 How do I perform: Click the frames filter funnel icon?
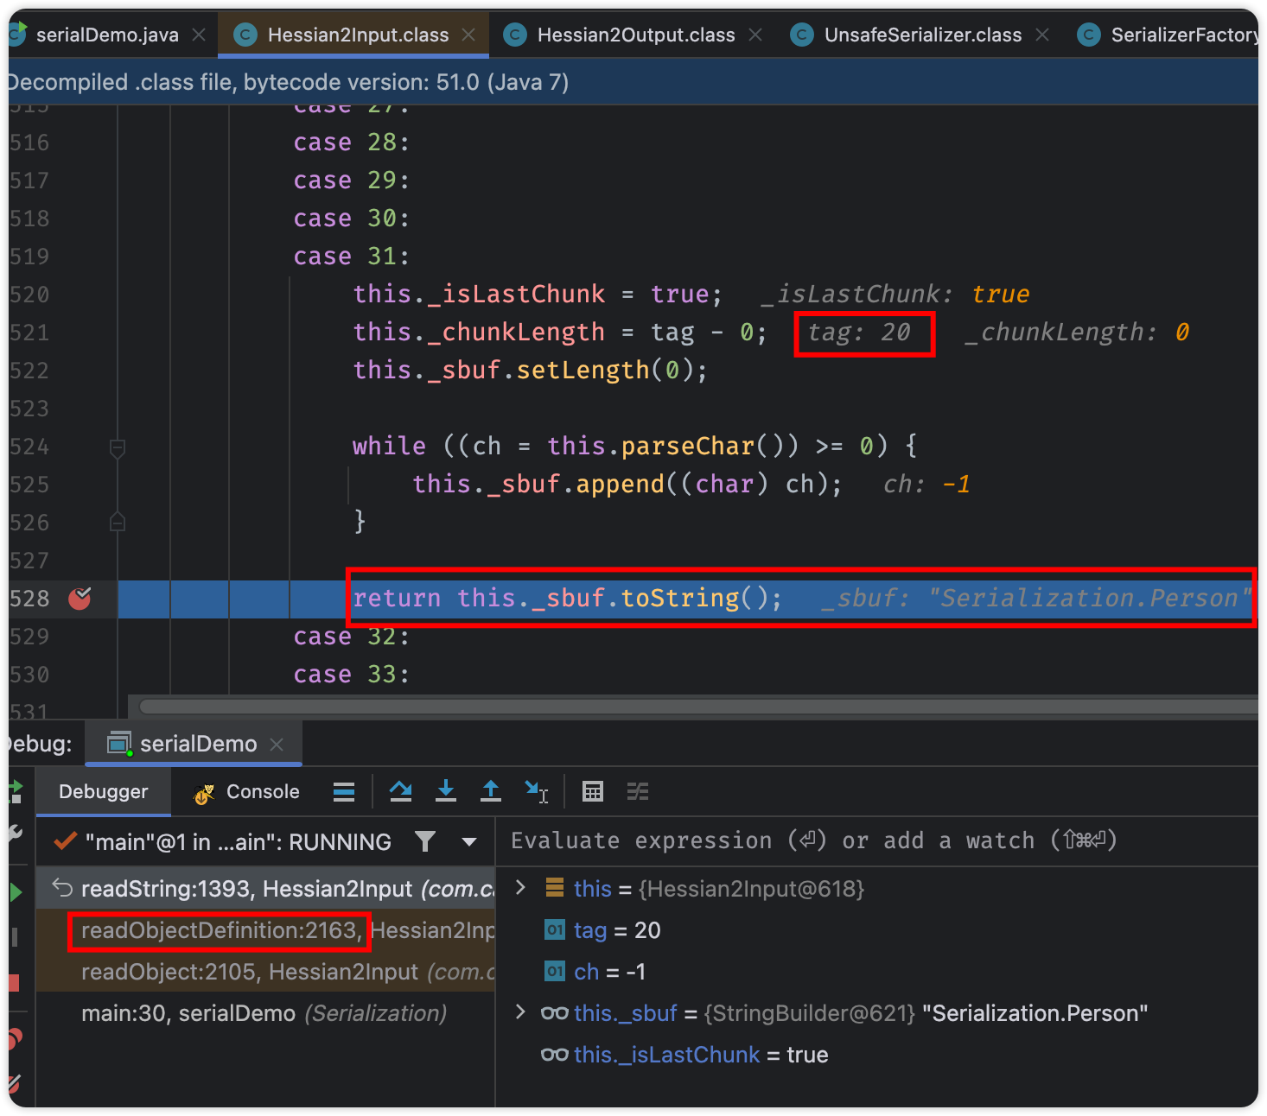click(424, 841)
